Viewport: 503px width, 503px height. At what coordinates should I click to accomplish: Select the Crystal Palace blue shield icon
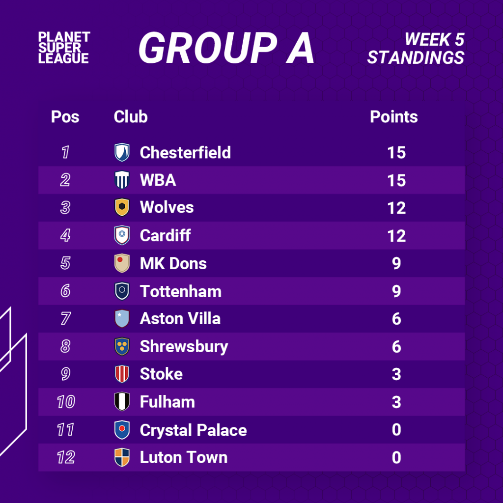click(x=122, y=430)
